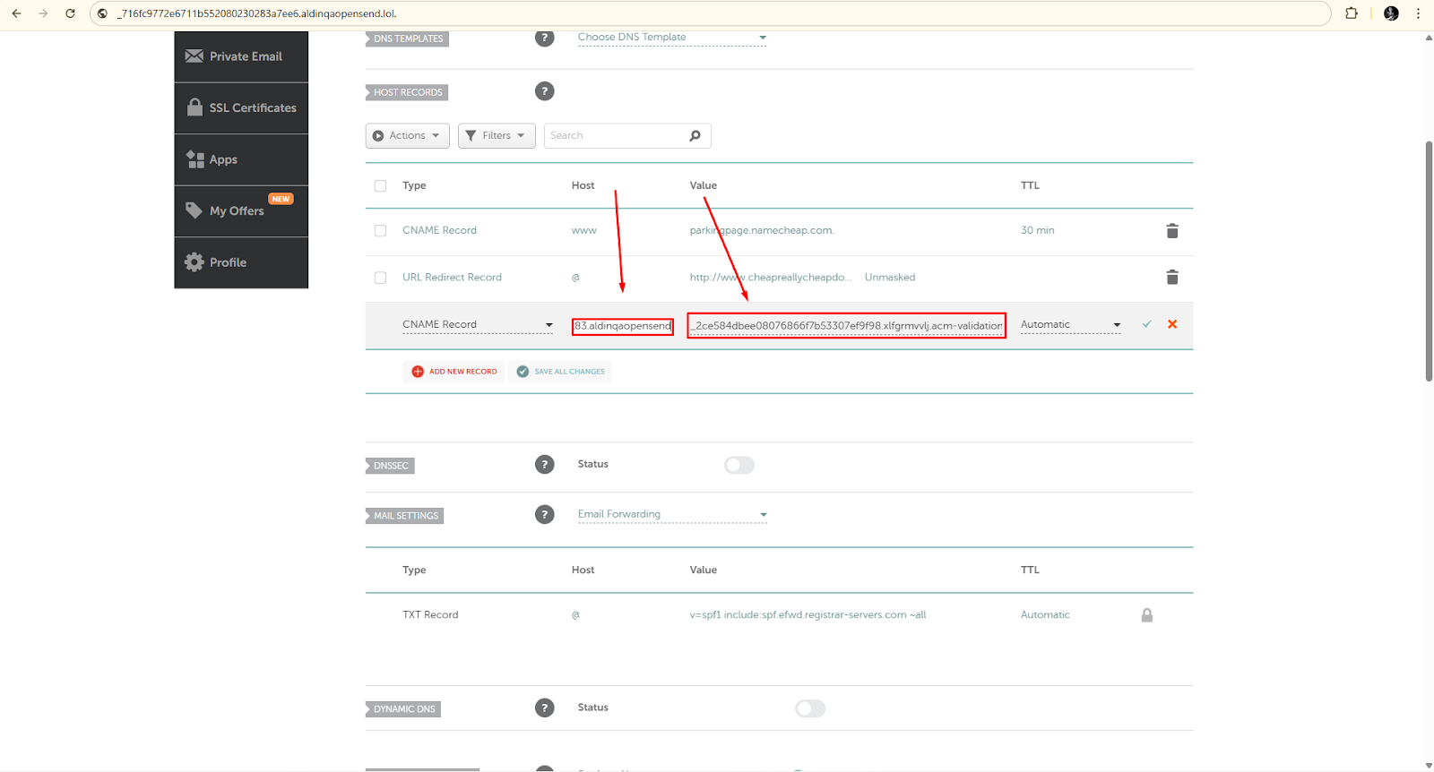This screenshot has width=1434, height=772.
Task: Open SSL Certificates in sidebar
Action: pos(241,108)
